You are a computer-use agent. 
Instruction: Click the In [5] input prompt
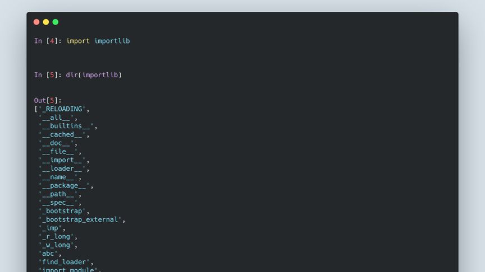pos(48,74)
